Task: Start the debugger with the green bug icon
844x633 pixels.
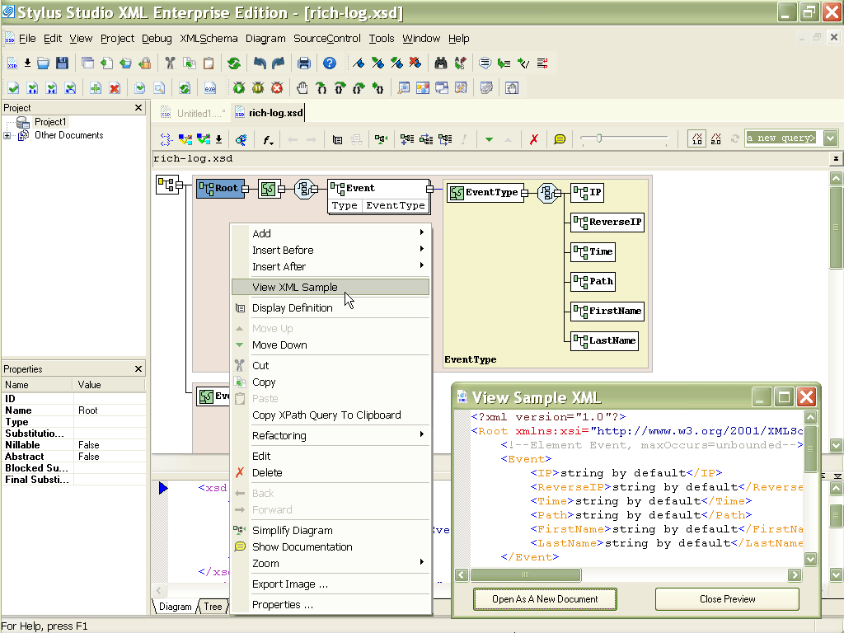Action: pos(238,87)
